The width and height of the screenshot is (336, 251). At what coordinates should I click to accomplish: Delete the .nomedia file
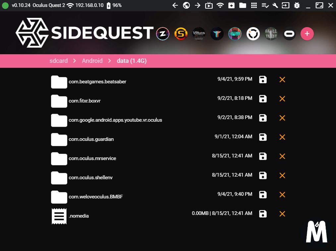point(282,214)
